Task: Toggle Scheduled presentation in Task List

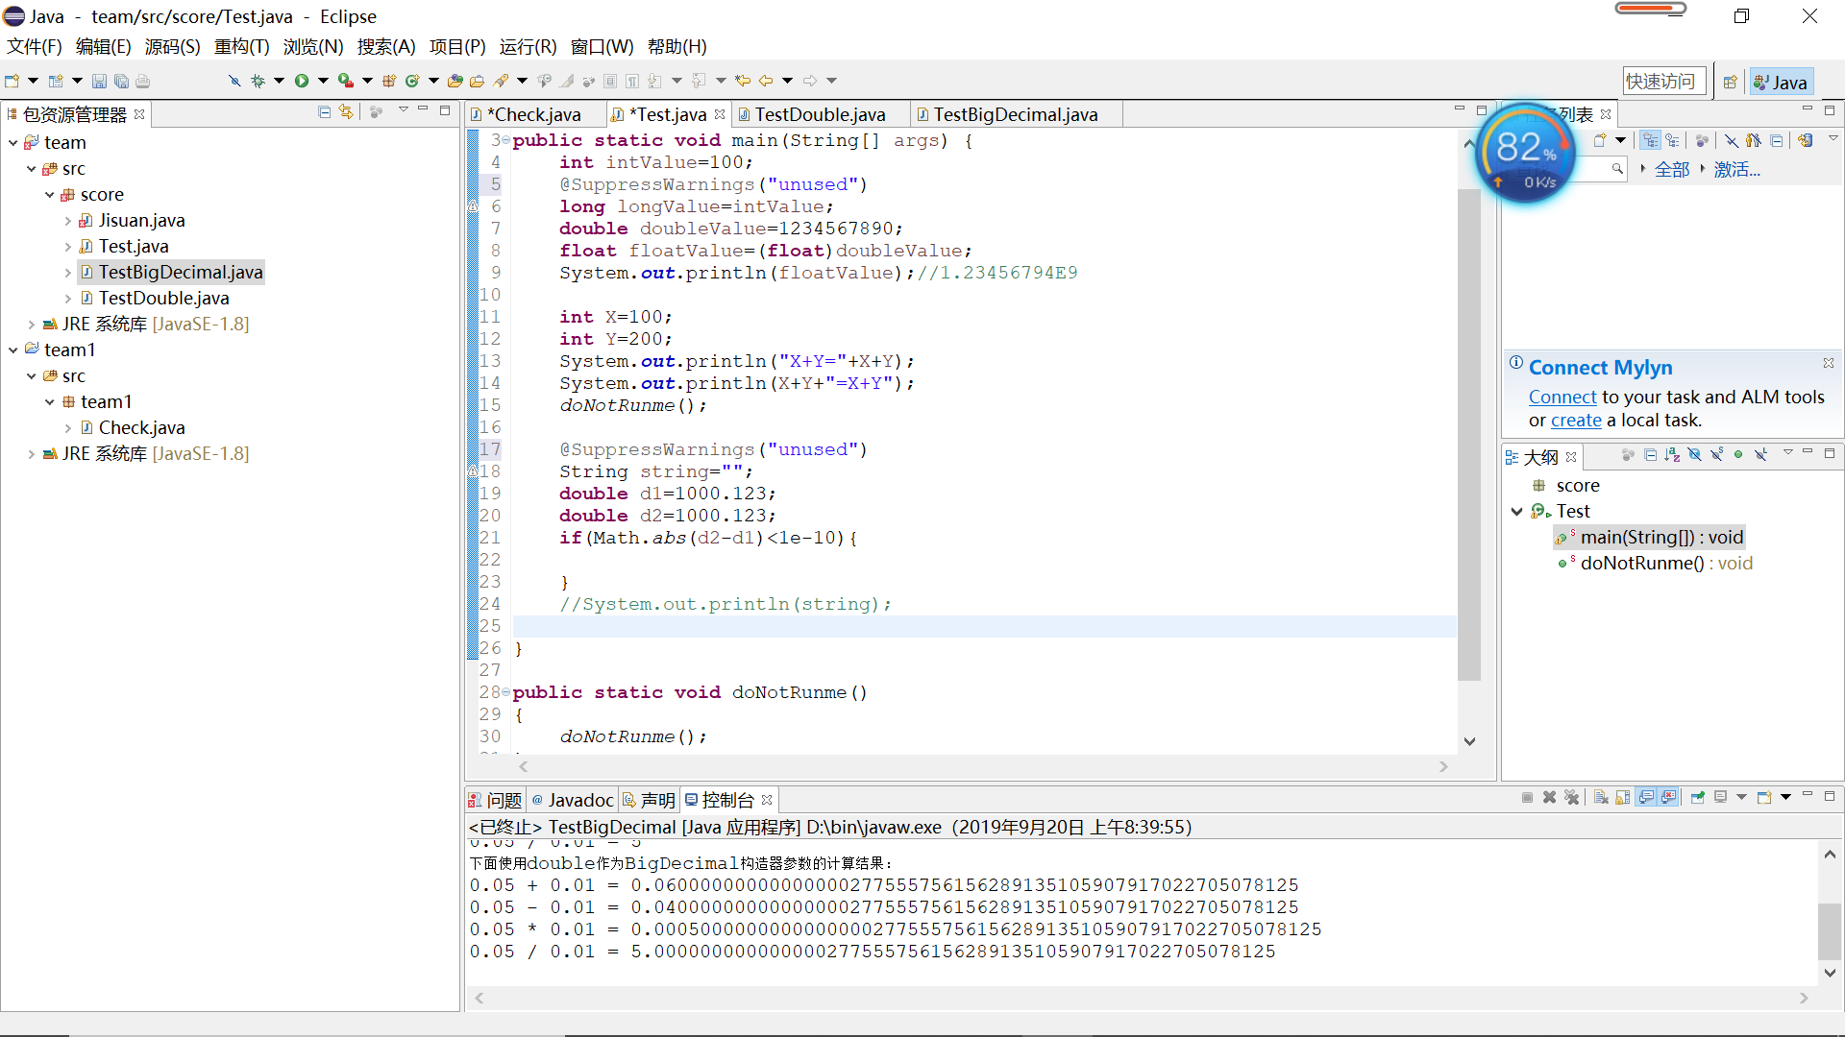Action: point(1673,140)
